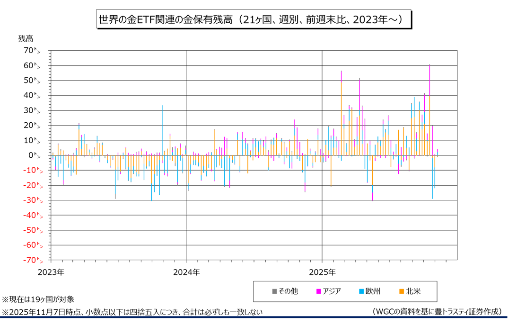Click the blue 欧州 legend swatch

coord(361,291)
